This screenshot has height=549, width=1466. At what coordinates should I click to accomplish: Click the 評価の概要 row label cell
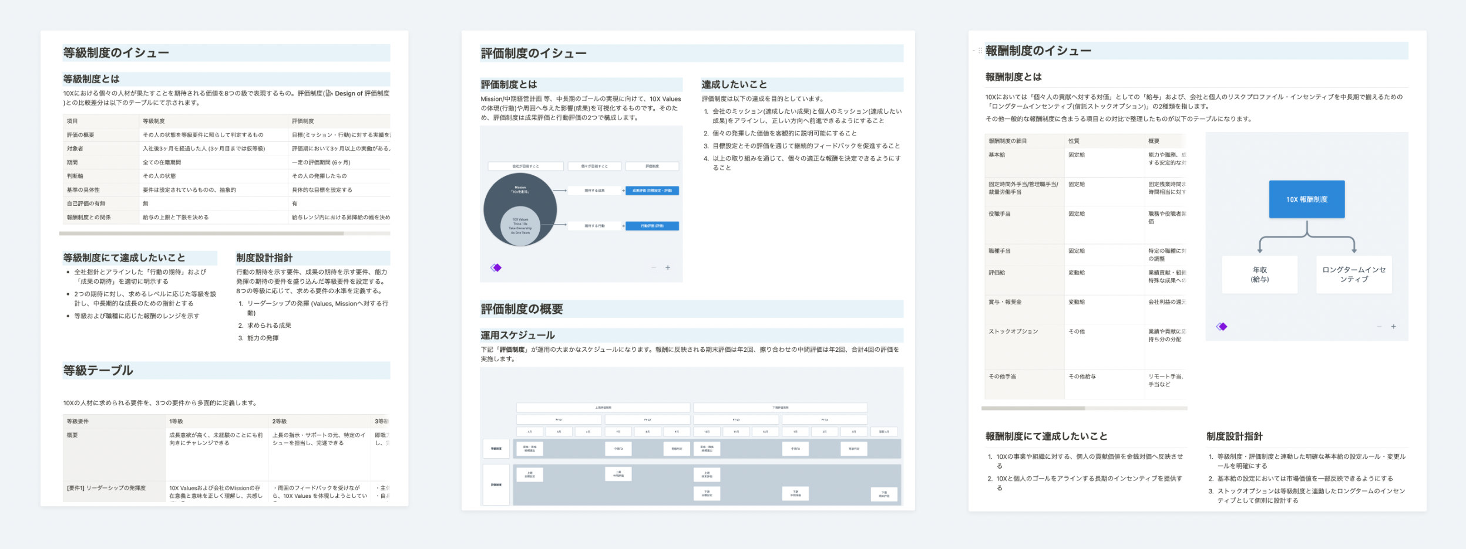[x=100, y=135]
